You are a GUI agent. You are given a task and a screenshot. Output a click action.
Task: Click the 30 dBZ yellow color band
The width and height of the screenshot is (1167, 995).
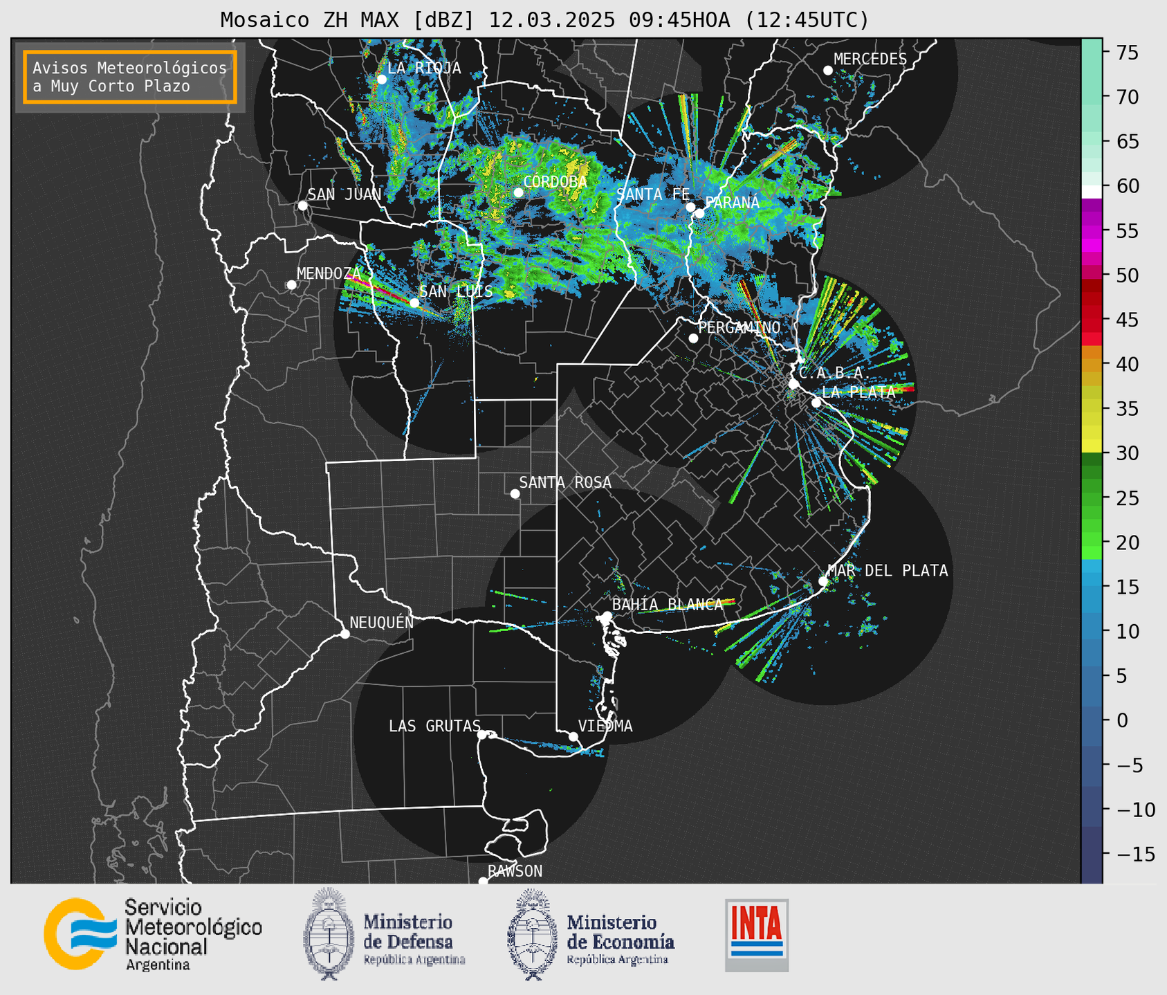pos(1092,446)
